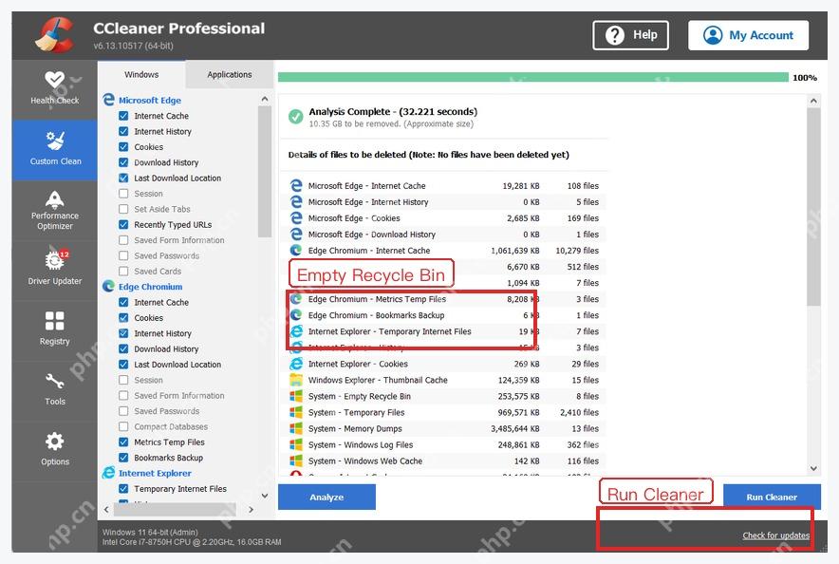Click icon beside Edge Chromium - Internet Cache result

pyautogui.click(x=296, y=250)
